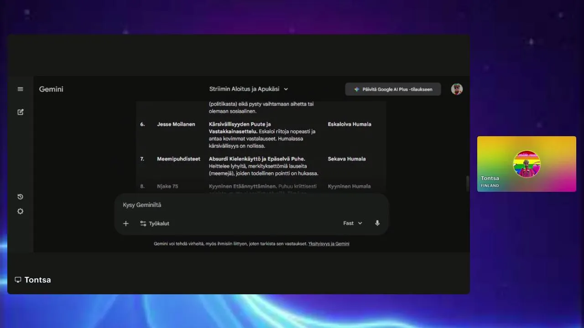Click row number 6. in table

click(x=142, y=124)
